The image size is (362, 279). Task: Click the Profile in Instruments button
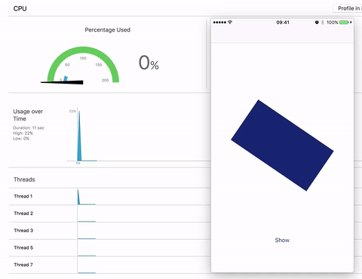(348, 8)
